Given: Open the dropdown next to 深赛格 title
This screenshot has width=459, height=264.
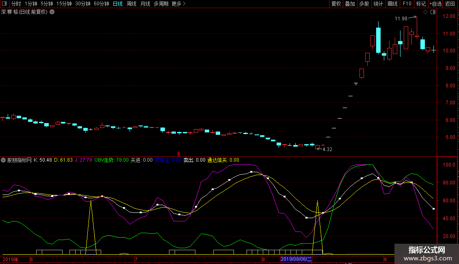Looking at the screenshot, I should (52, 12).
